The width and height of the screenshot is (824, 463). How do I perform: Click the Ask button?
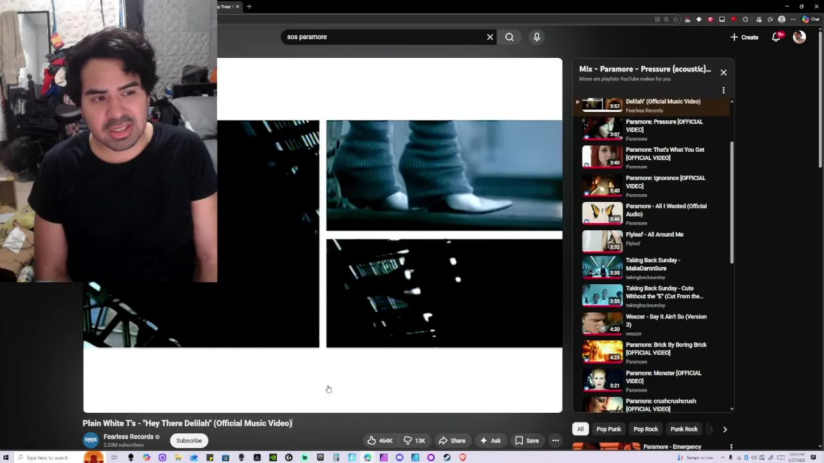[x=490, y=440]
